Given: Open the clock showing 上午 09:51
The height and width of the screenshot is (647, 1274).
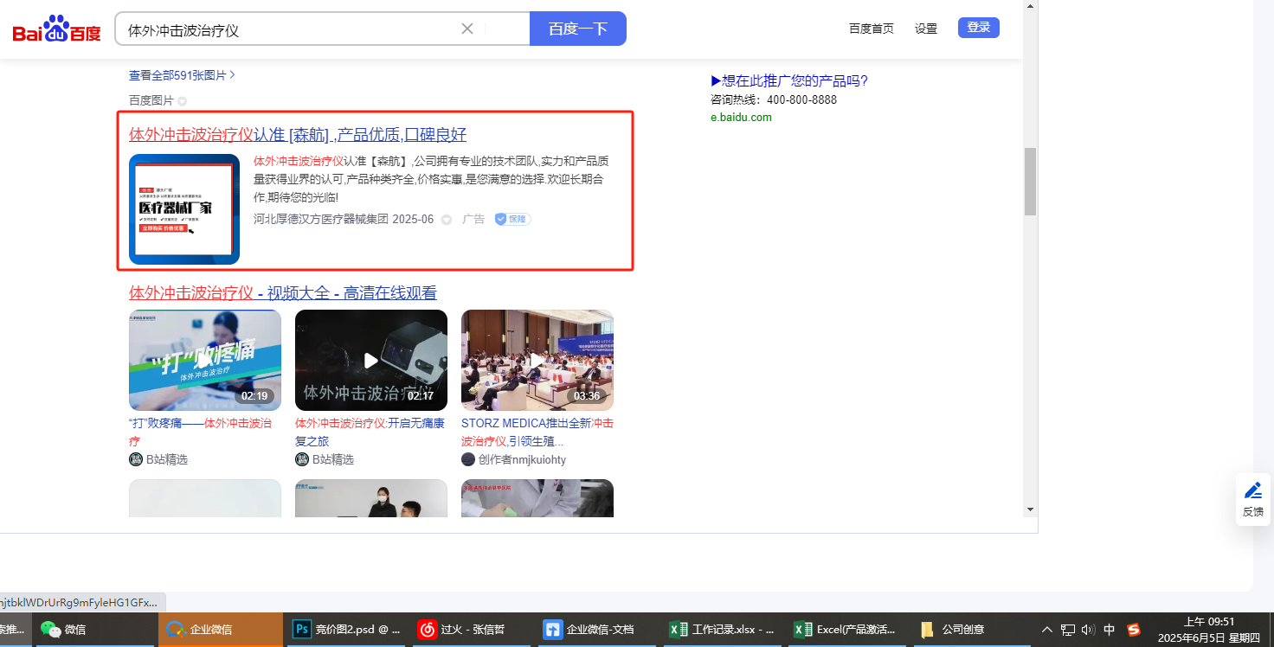Looking at the screenshot, I should tap(1209, 630).
